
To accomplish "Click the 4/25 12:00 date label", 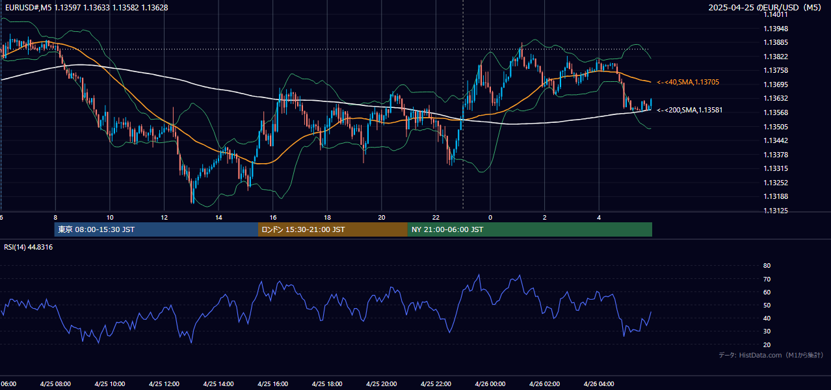I will [164, 384].
